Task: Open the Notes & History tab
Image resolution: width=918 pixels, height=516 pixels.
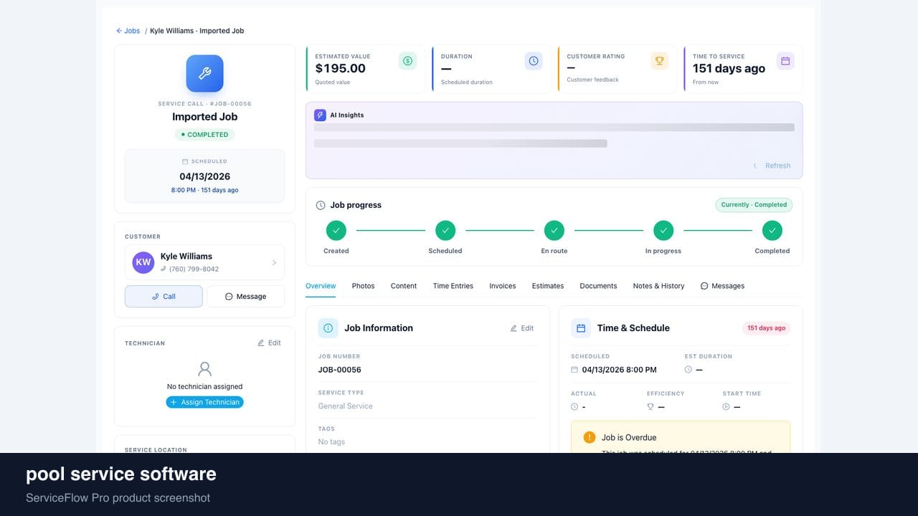Action: click(658, 286)
